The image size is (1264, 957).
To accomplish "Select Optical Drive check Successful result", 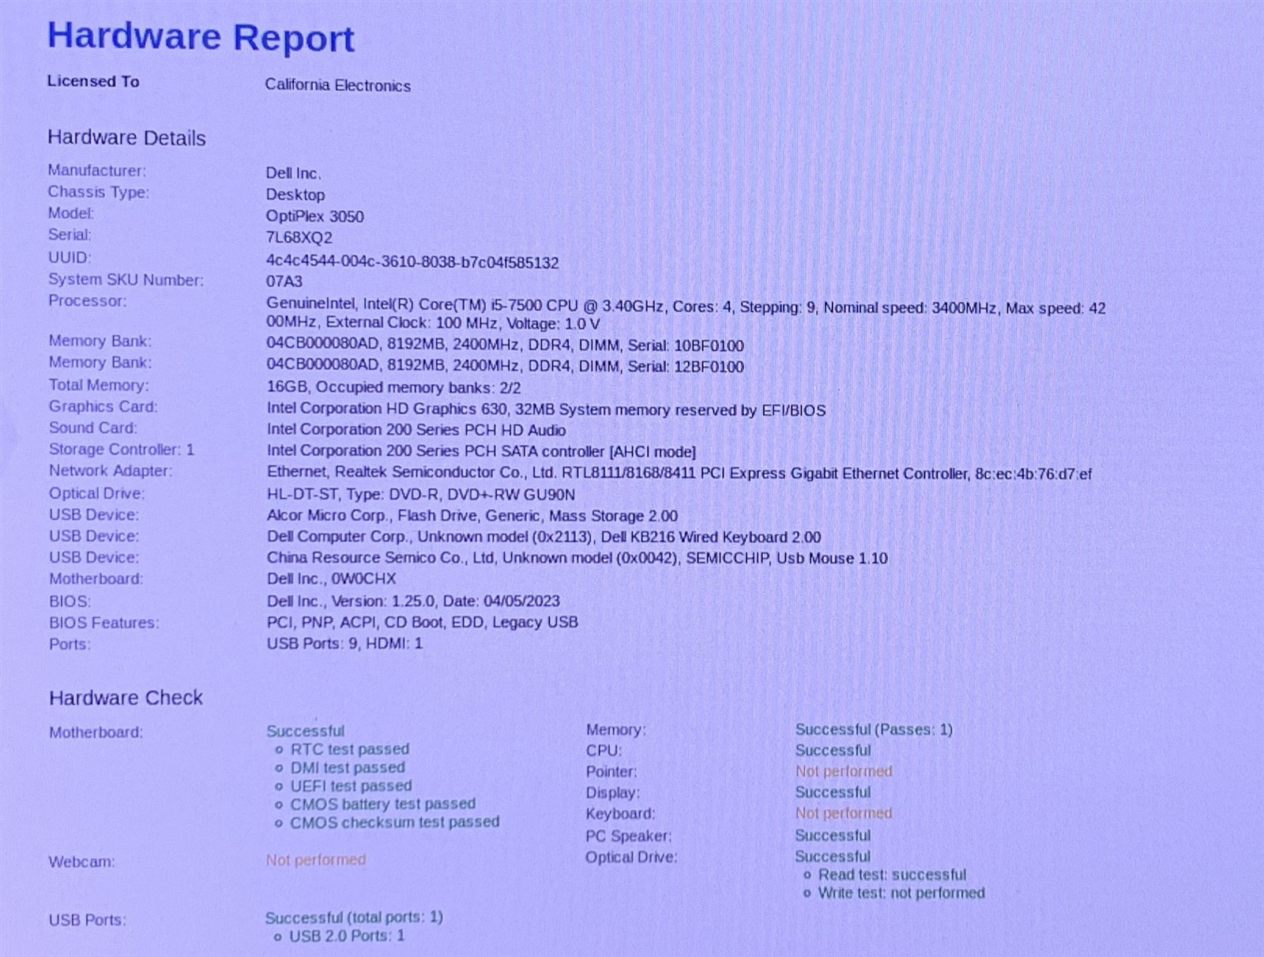I will point(833,857).
